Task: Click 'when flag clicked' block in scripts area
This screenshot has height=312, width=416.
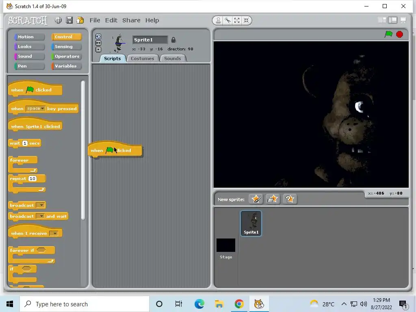Action: [x=115, y=150]
